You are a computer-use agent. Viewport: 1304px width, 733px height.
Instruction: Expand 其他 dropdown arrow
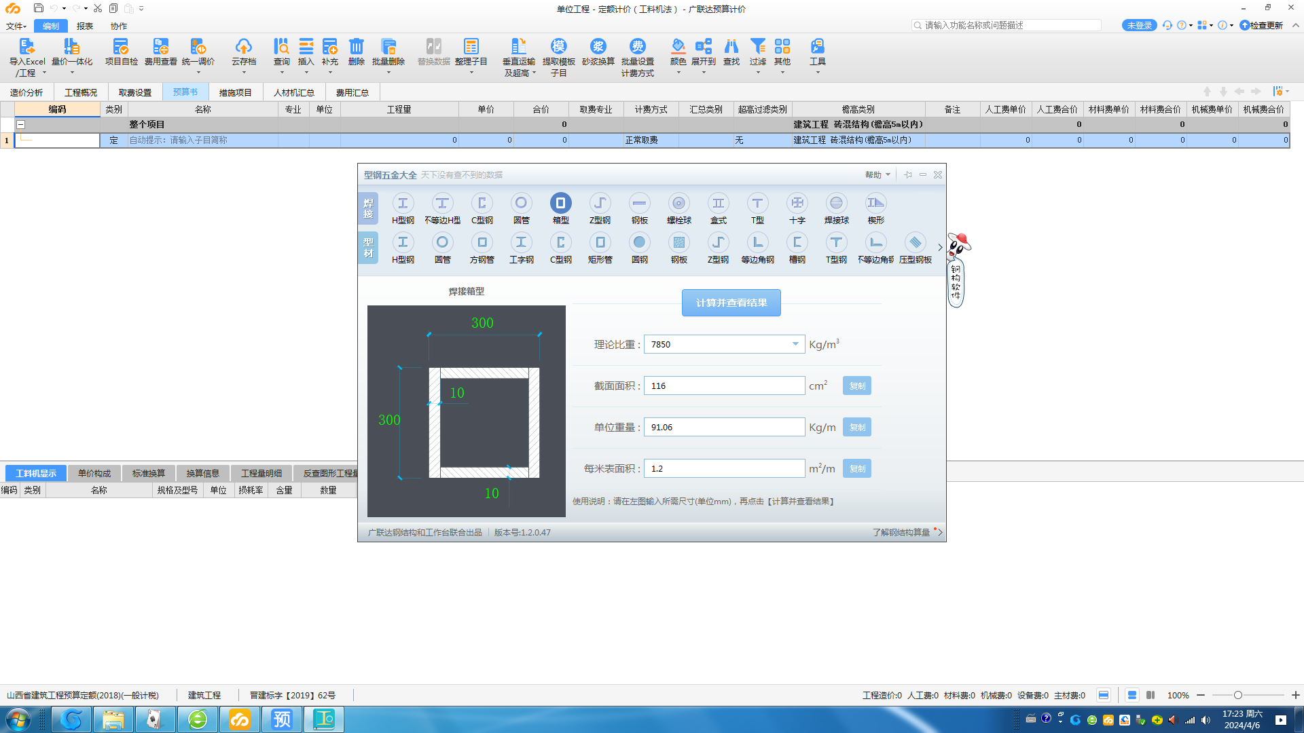click(x=782, y=72)
